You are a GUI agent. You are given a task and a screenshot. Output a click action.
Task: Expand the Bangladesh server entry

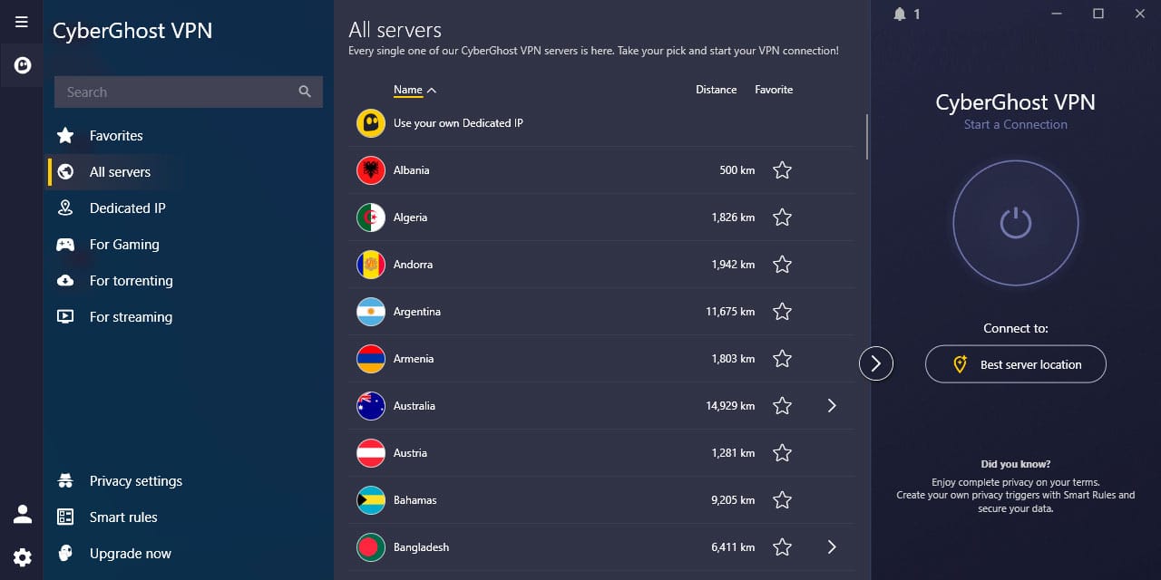(832, 546)
